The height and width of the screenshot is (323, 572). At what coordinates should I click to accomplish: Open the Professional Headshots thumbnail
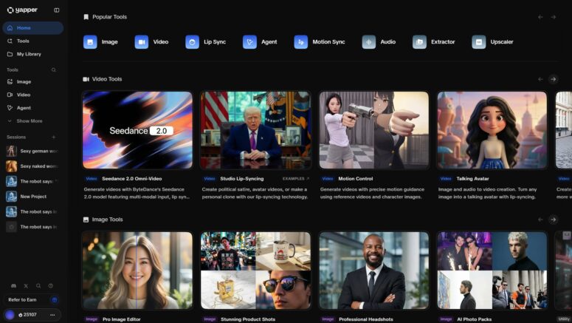(374, 271)
